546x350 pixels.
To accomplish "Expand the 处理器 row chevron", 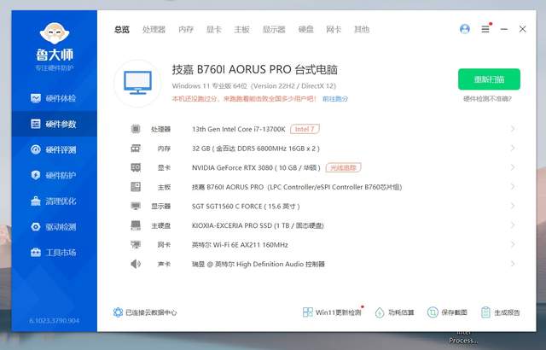I will click(513, 129).
